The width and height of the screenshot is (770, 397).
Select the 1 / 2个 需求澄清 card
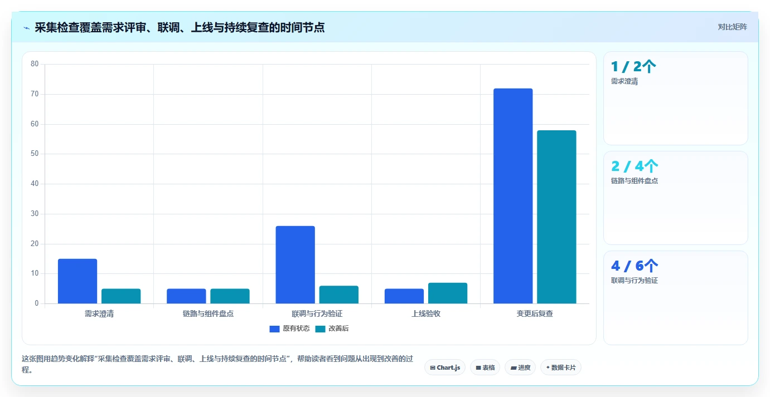pyautogui.click(x=676, y=99)
